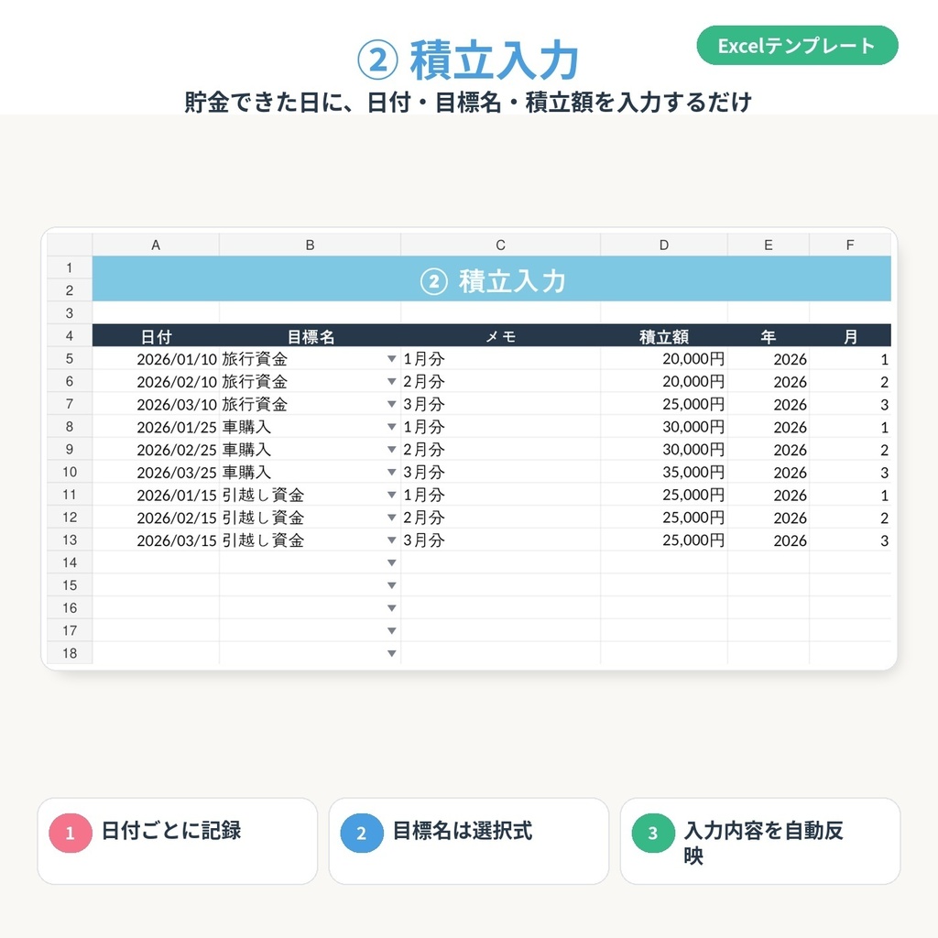Screen dimensions: 938x938
Task: Expand the 引越し資金 dropdown for 2026/02/15
Action: pyautogui.click(x=392, y=518)
